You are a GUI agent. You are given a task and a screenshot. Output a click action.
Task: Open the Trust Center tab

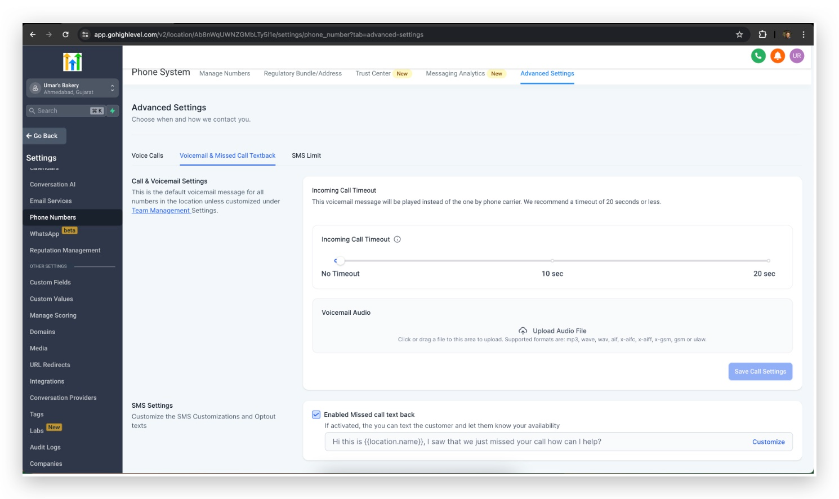373,73
